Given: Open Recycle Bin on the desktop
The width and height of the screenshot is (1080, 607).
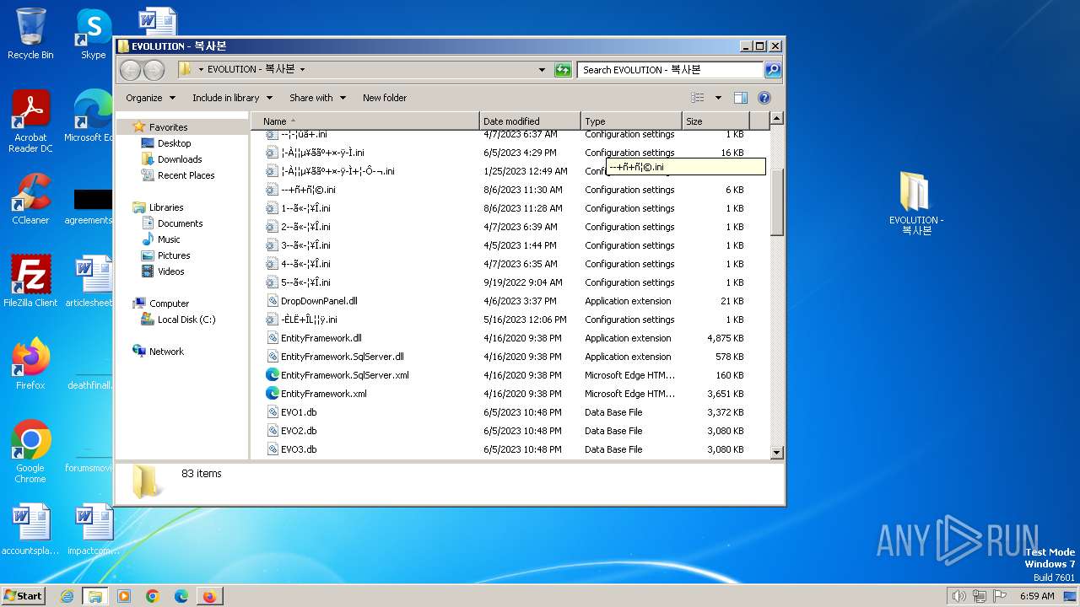Looking at the screenshot, I should pos(30,34).
